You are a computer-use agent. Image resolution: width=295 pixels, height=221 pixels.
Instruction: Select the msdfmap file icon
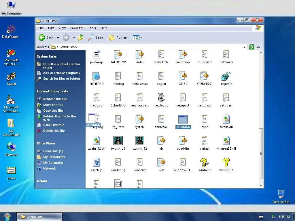click(183, 55)
